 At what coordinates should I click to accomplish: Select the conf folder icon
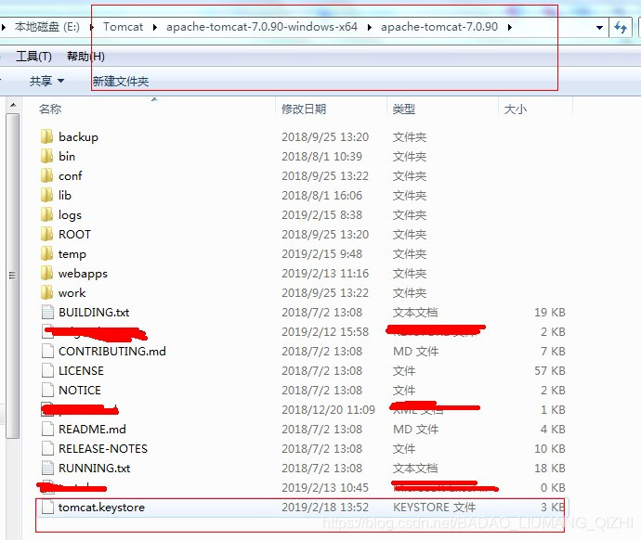coord(47,176)
